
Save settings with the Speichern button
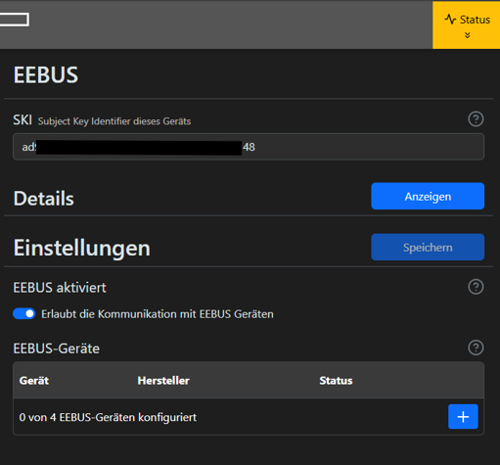(428, 247)
